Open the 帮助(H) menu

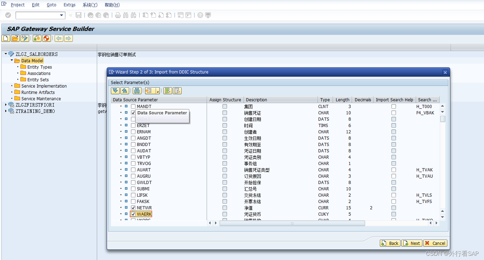pos(112,5)
